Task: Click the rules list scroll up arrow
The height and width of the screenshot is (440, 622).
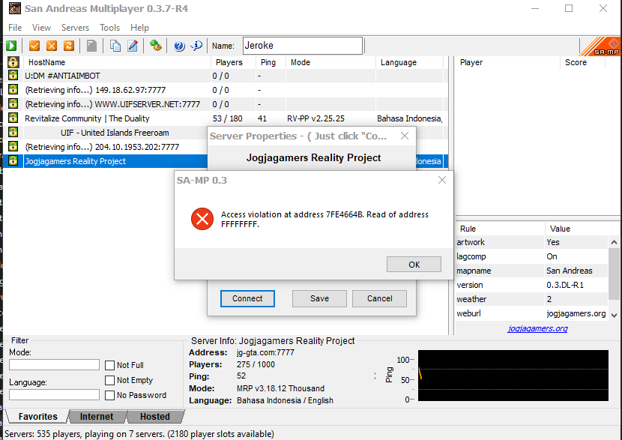Action: click(614, 242)
